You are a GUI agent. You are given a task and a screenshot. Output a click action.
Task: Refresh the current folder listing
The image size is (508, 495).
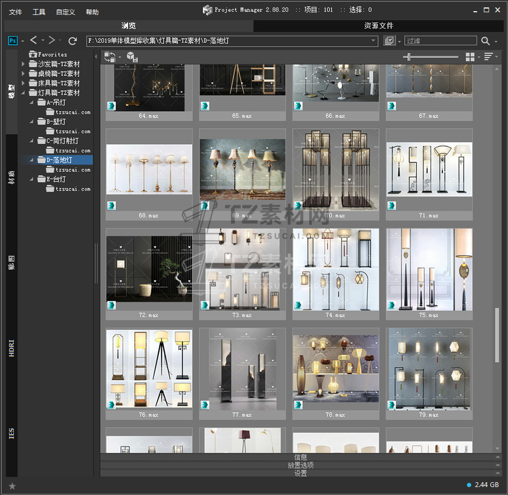(x=73, y=41)
